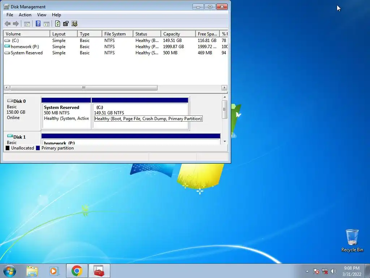Open the Windows Start orb
This screenshot has width=370, height=278.
[10, 271]
